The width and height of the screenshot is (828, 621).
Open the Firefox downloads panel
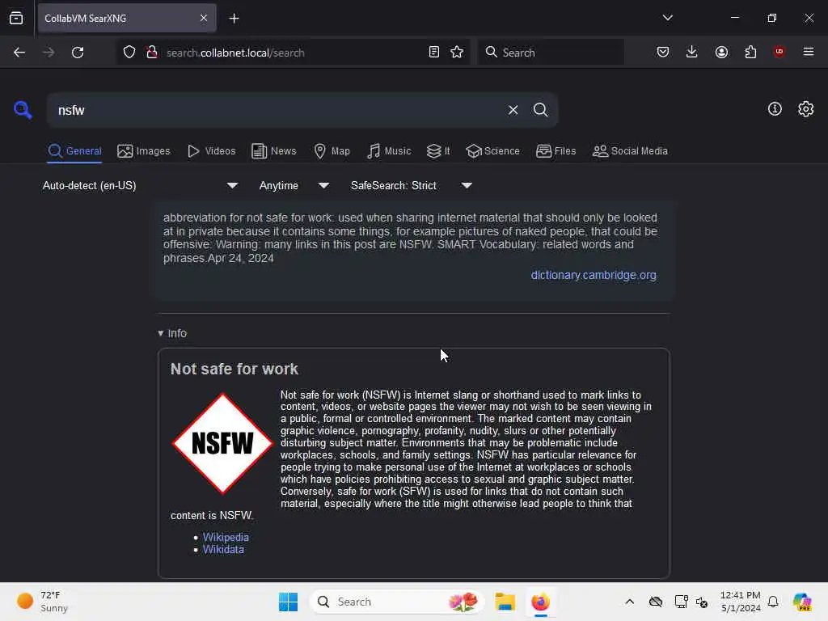tap(692, 52)
